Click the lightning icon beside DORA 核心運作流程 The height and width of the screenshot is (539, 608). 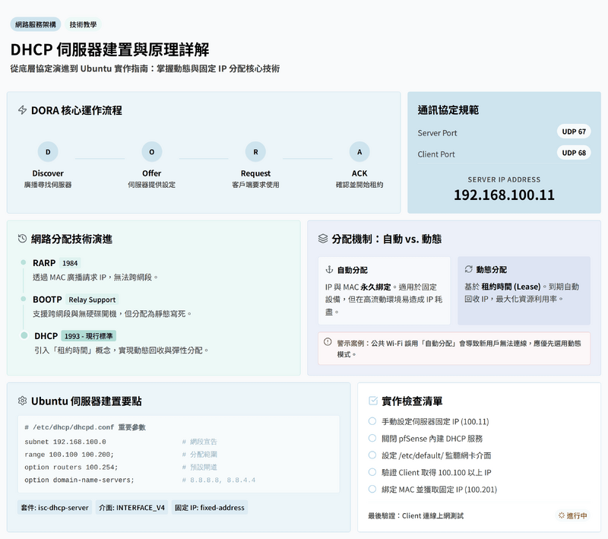tap(23, 110)
